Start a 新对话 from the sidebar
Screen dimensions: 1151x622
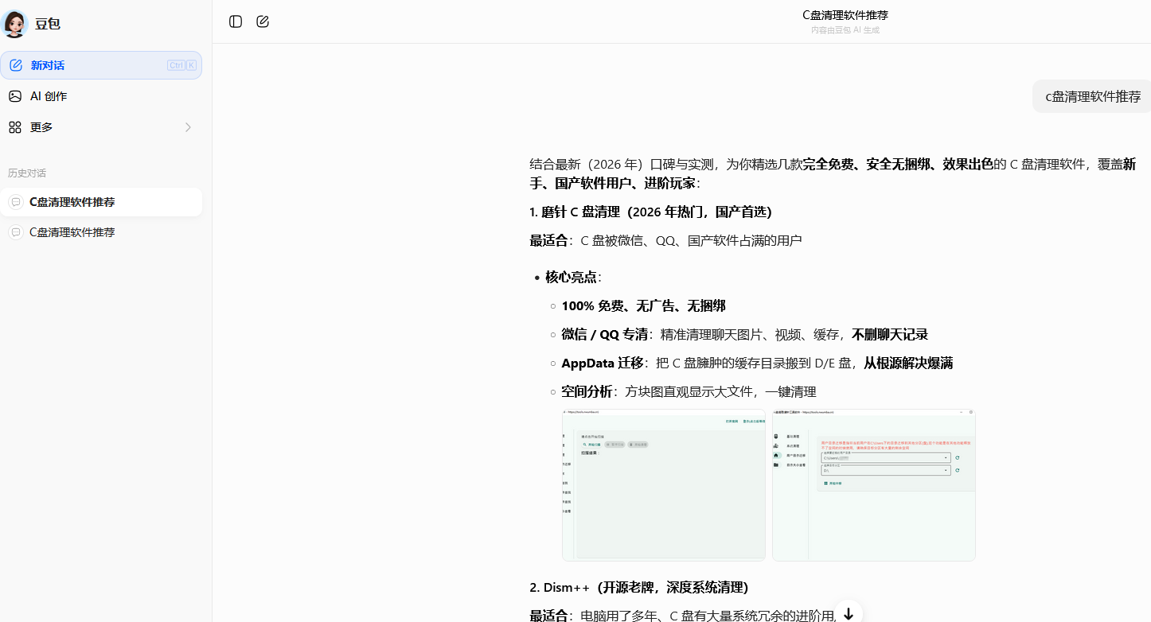(101, 65)
